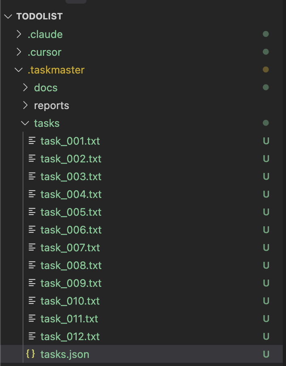Click the JSON braces icon of tasks.json
The image size is (286, 366).
(x=31, y=354)
